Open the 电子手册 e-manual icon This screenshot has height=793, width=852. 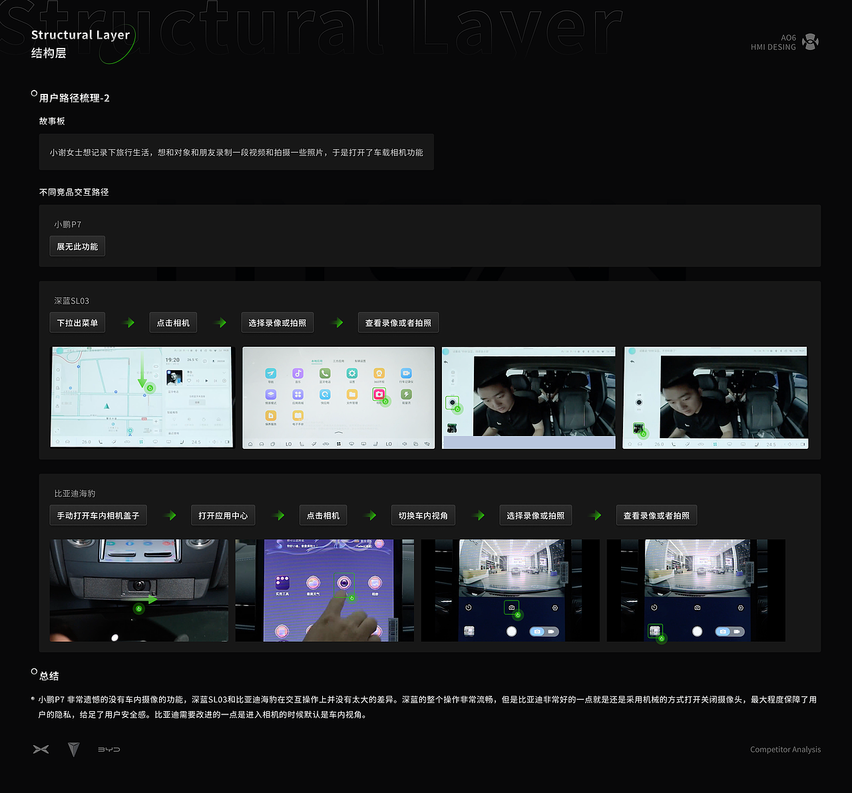coord(298,415)
